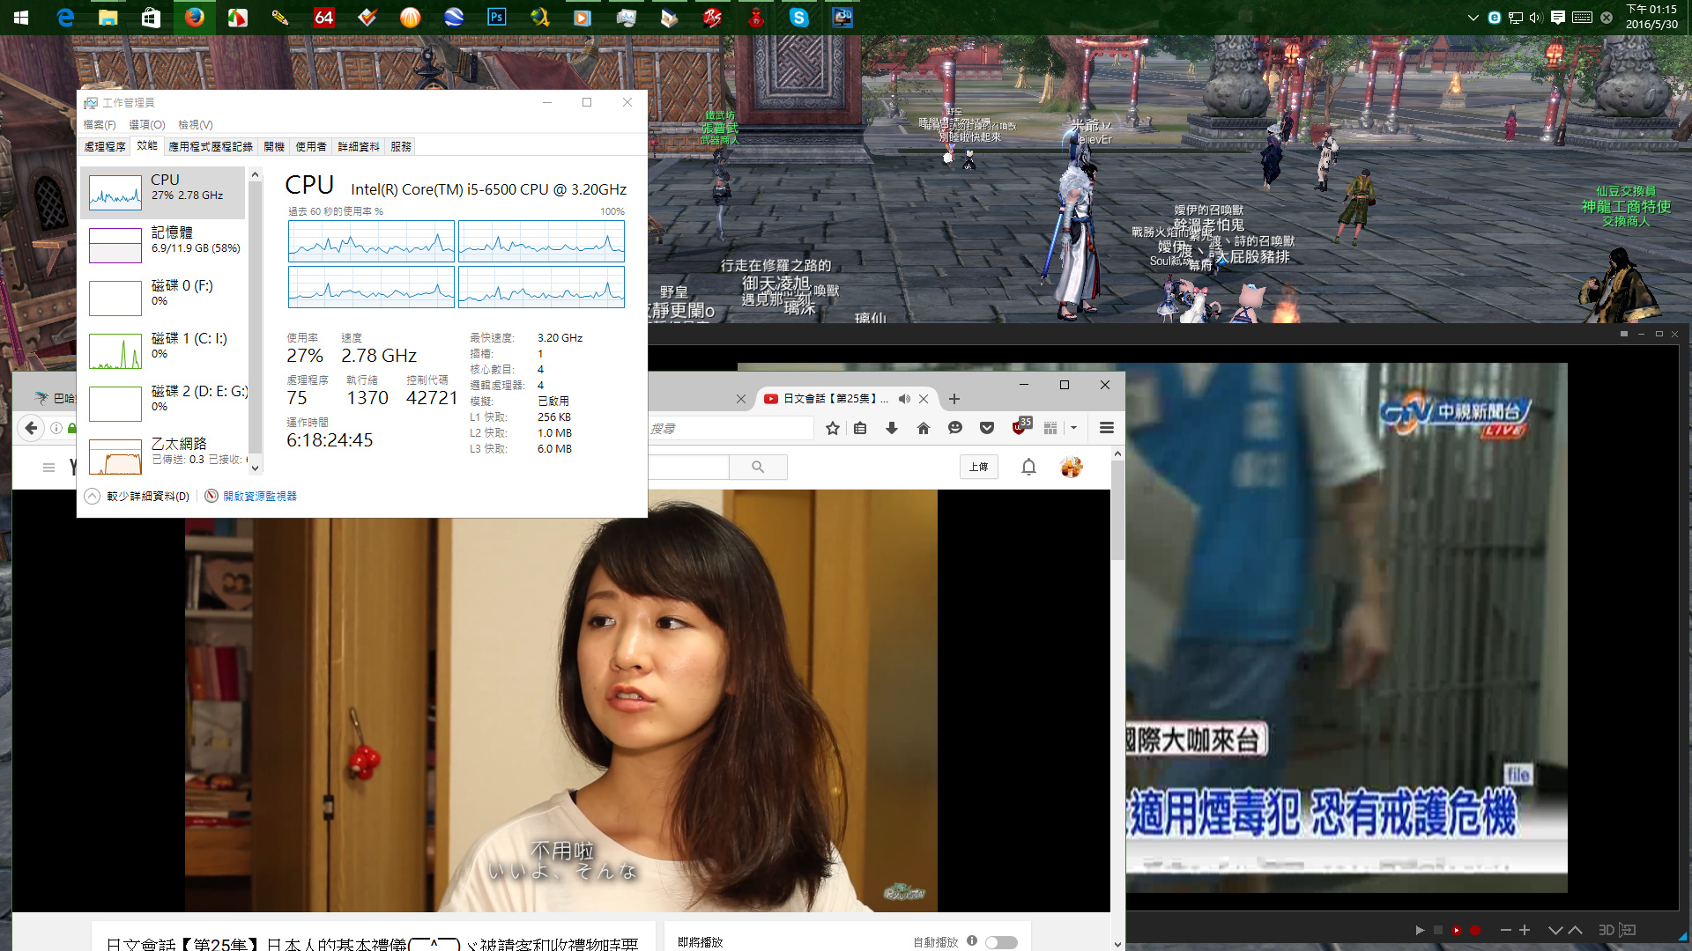Click the 3D icon in the TV player
This screenshot has height=951, width=1692.
coord(1607,930)
